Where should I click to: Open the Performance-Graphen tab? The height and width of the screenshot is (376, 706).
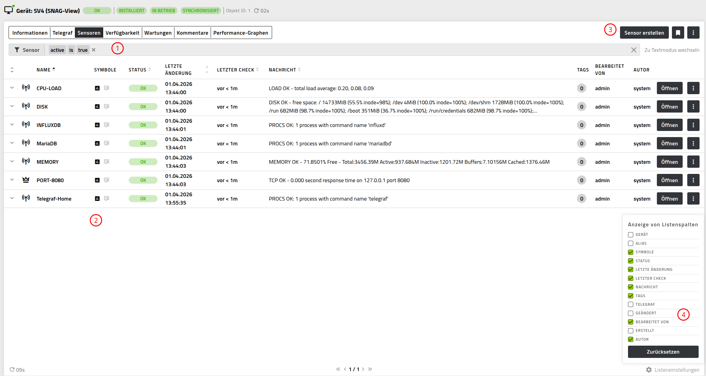240,33
